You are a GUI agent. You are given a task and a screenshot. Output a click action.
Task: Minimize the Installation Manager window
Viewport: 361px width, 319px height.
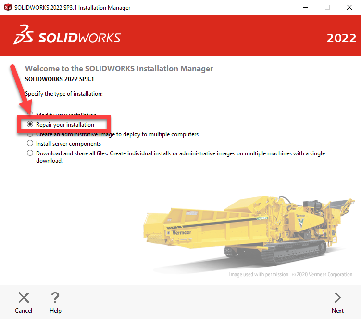[x=306, y=7]
